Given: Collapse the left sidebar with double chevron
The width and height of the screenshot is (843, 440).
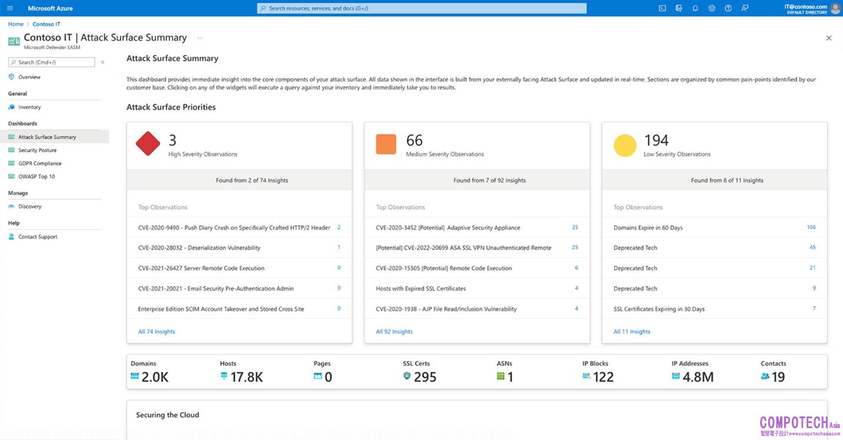Looking at the screenshot, I should (x=102, y=62).
